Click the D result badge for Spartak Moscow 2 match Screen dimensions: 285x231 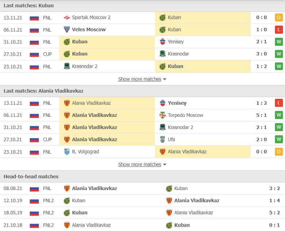[279, 18]
